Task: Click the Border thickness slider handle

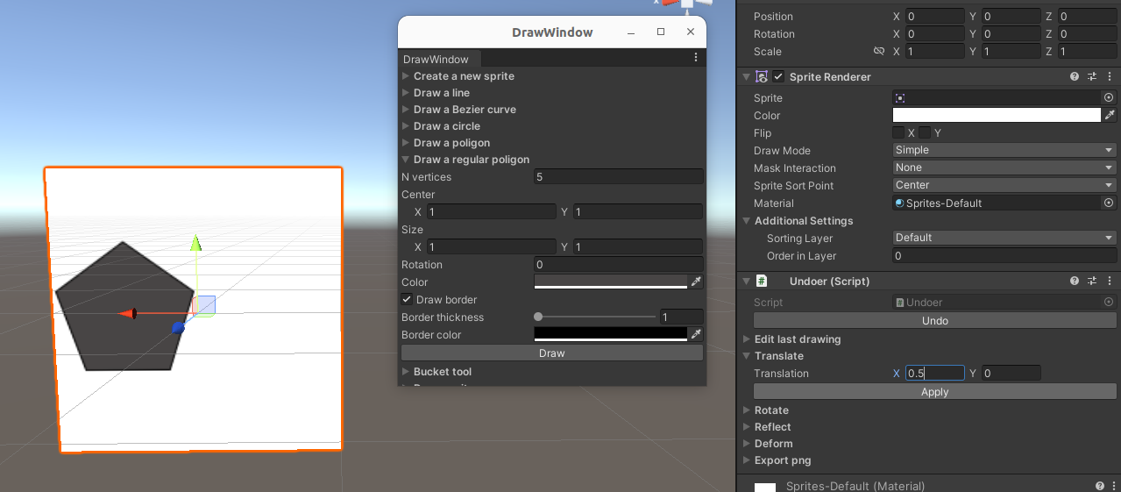Action: 538,317
